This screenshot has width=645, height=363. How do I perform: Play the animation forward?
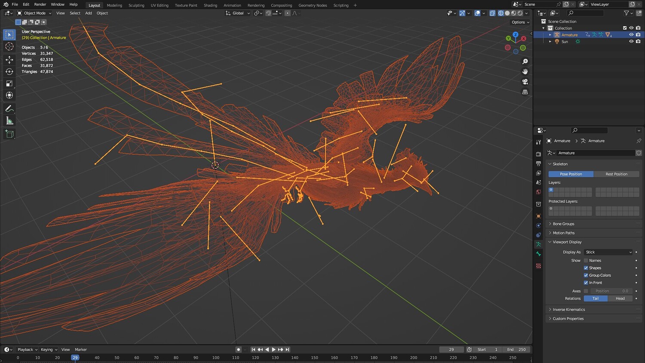click(x=273, y=350)
